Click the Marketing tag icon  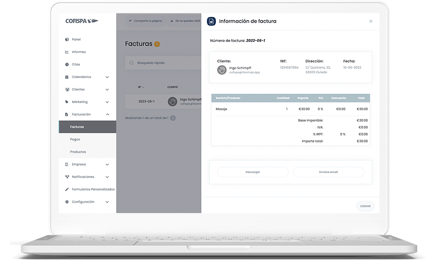(x=67, y=102)
